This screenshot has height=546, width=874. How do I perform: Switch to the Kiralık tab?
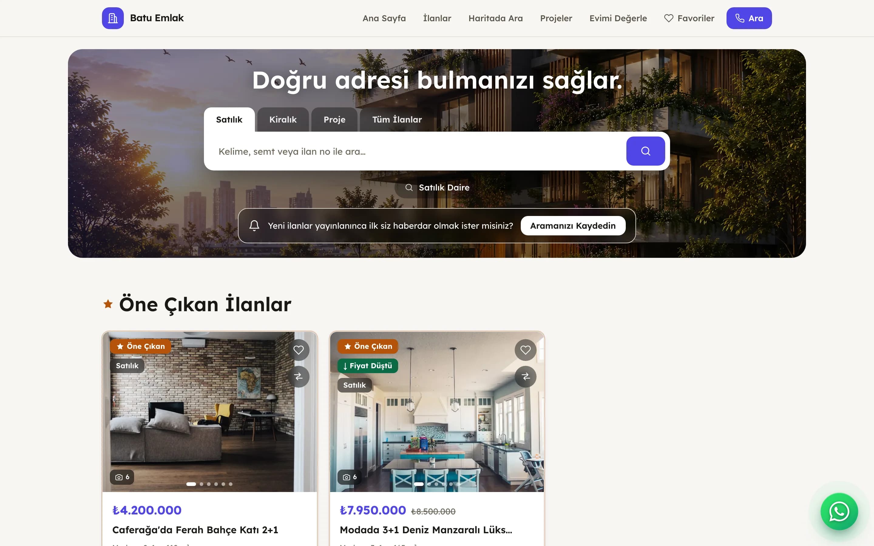point(283,120)
